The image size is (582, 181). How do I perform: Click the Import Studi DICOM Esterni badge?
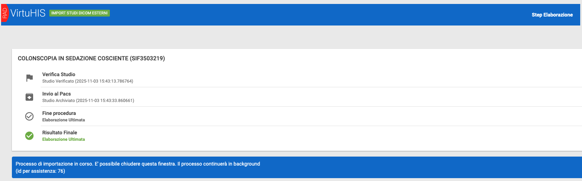(x=79, y=13)
